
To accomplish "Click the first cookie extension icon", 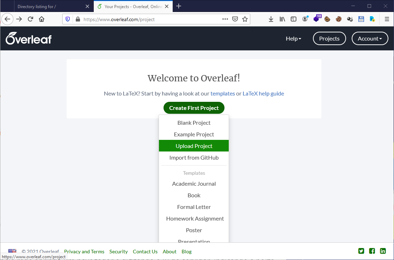I will [x=327, y=19].
